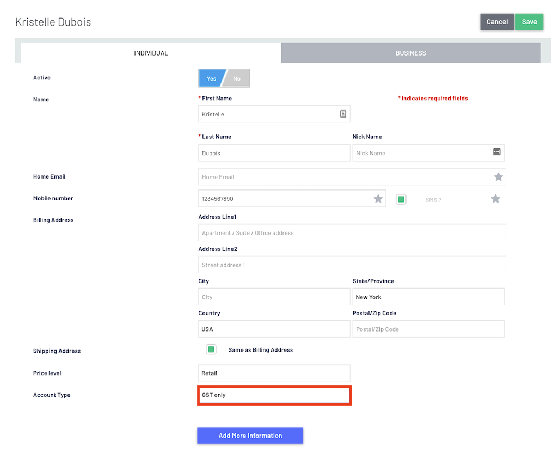Click the contact card icon in First Name field
The width and height of the screenshot is (553, 460).
tap(343, 114)
